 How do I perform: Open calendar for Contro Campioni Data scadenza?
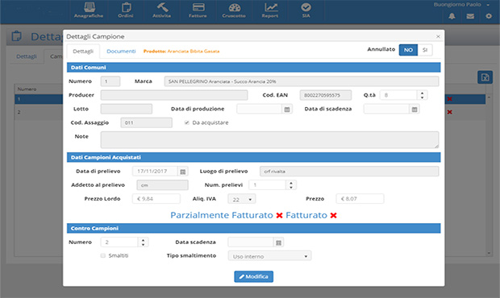[278, 242]
